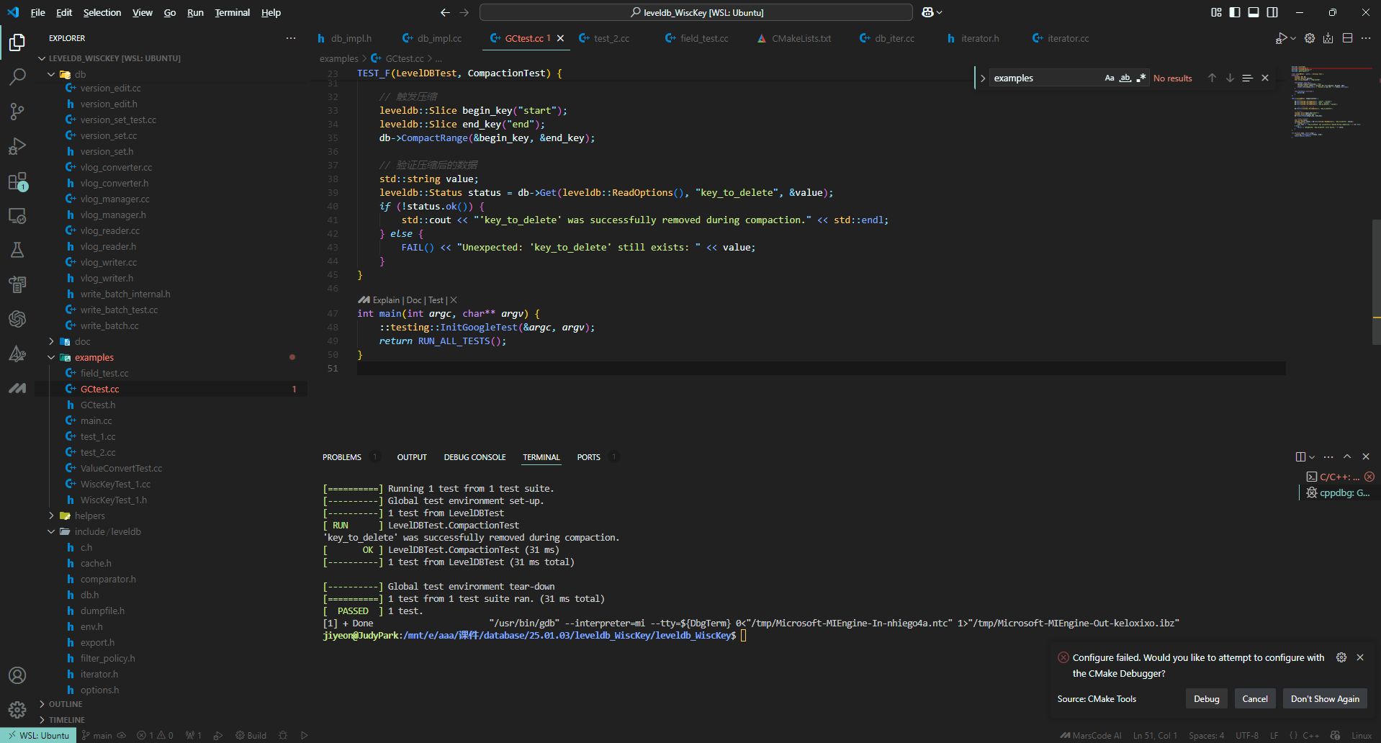Open the Explorer view in activity bar

(17, 42)
